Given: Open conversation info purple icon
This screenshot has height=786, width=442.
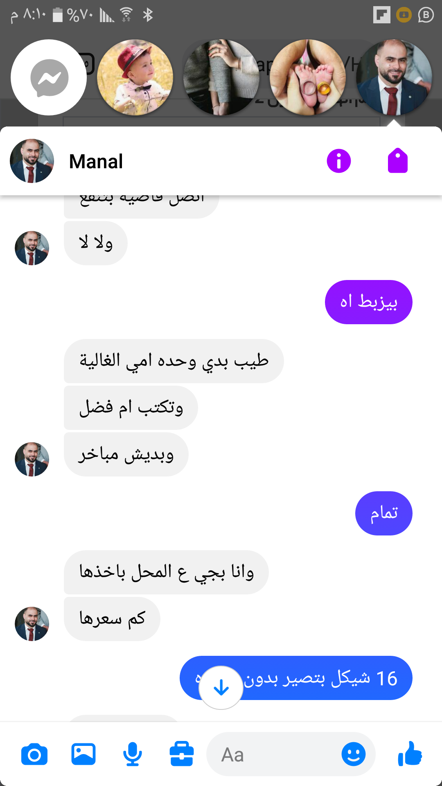Looking at the screenshot, I should pyautogui.click(x=339, y=161).
